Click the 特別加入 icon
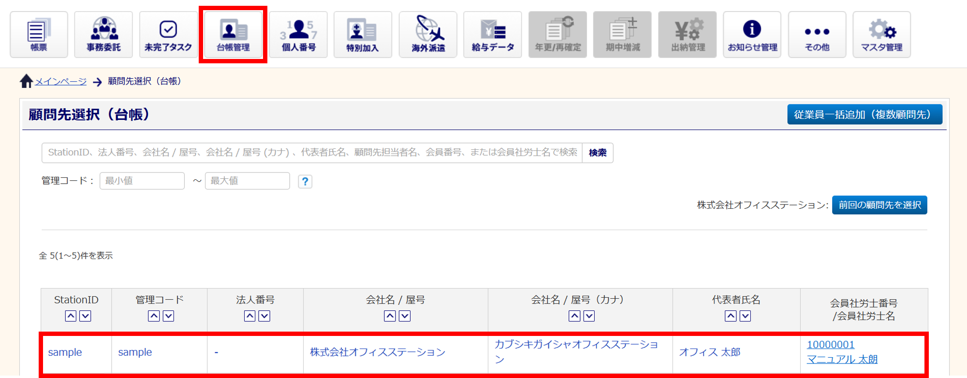967x378 pixels. tap(363, 35)
